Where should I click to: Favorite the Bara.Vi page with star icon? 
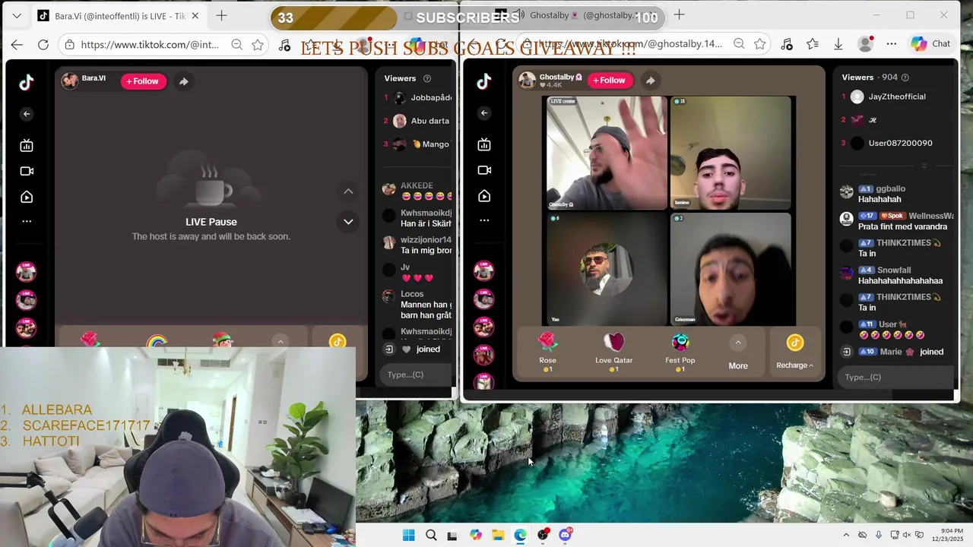258,45
